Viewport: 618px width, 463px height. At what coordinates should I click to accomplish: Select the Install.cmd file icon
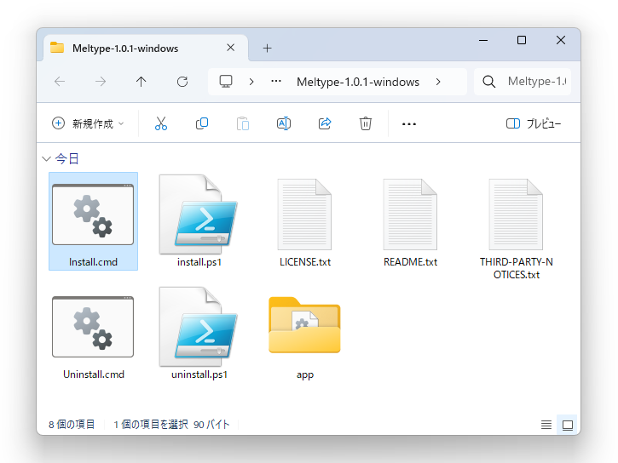click(93, 214)
